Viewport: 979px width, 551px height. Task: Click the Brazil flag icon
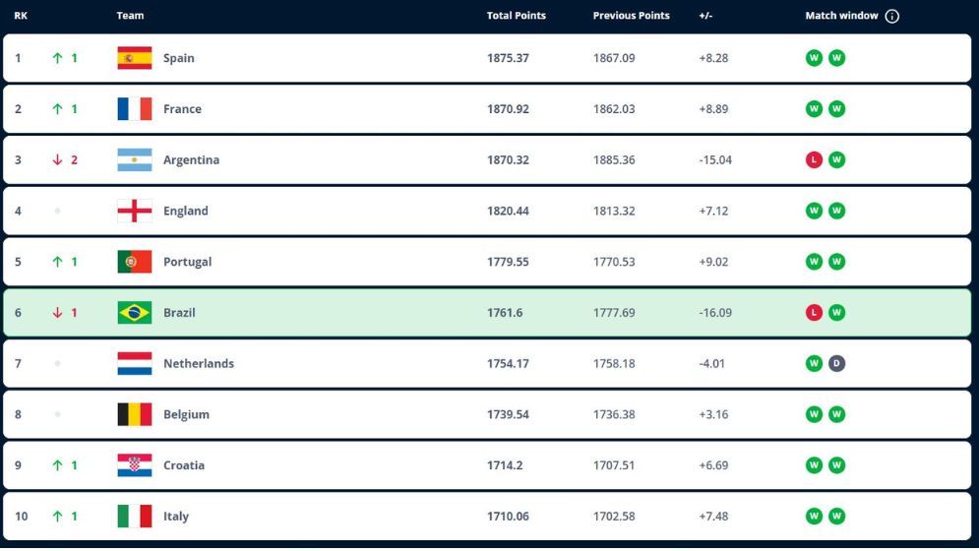click(x=135, y=313)
